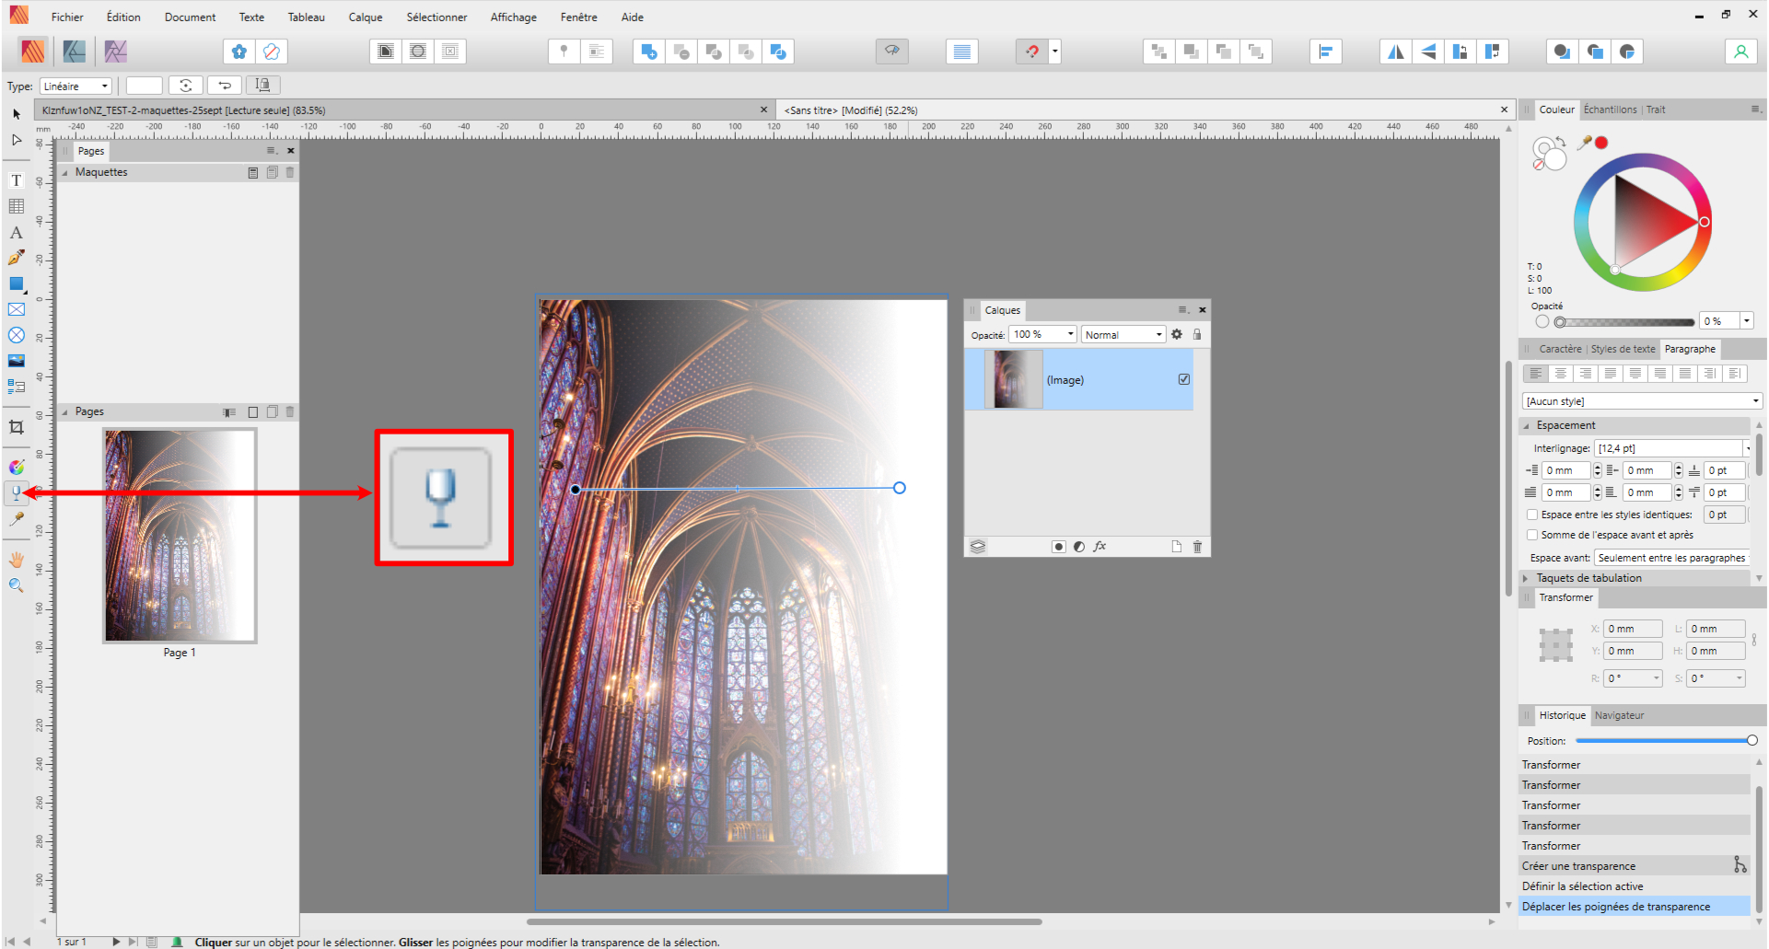The image size is (1769, 949).
Task: Click the Styles de texte tab
Action: pyautogui.click(x=1623, y=349)
